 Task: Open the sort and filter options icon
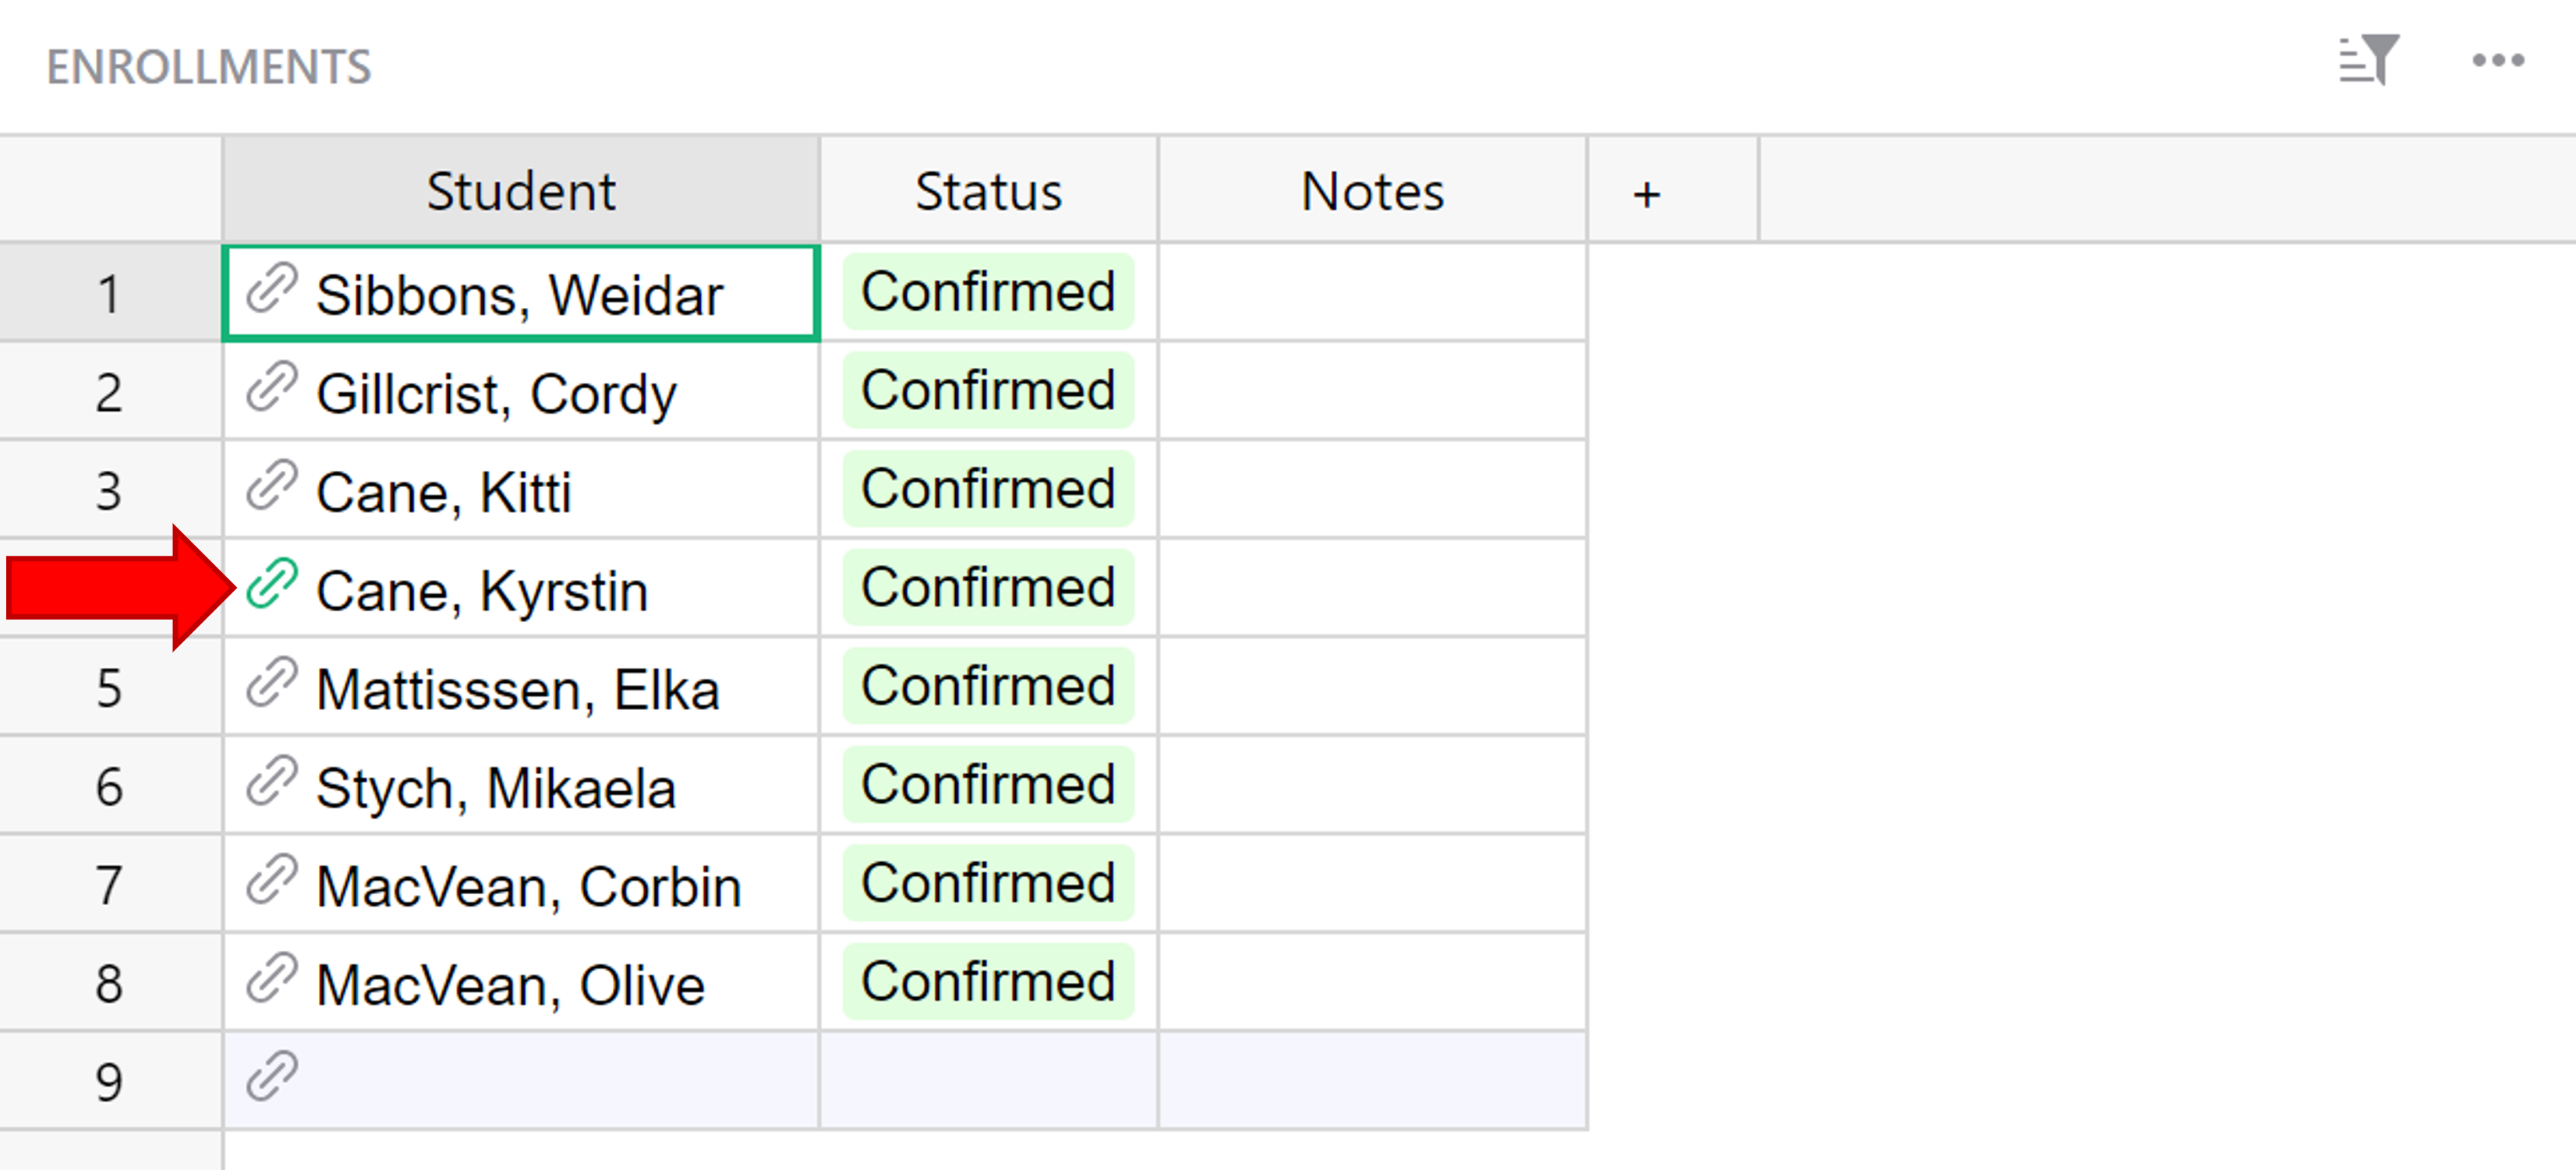coord(2368,60)
